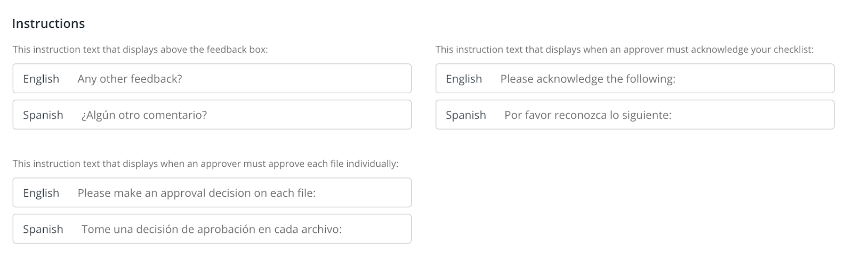Click the 'displays above the feedback box' description
The width and height of the screenshot is (853, 259).
[x=140, y=50]
